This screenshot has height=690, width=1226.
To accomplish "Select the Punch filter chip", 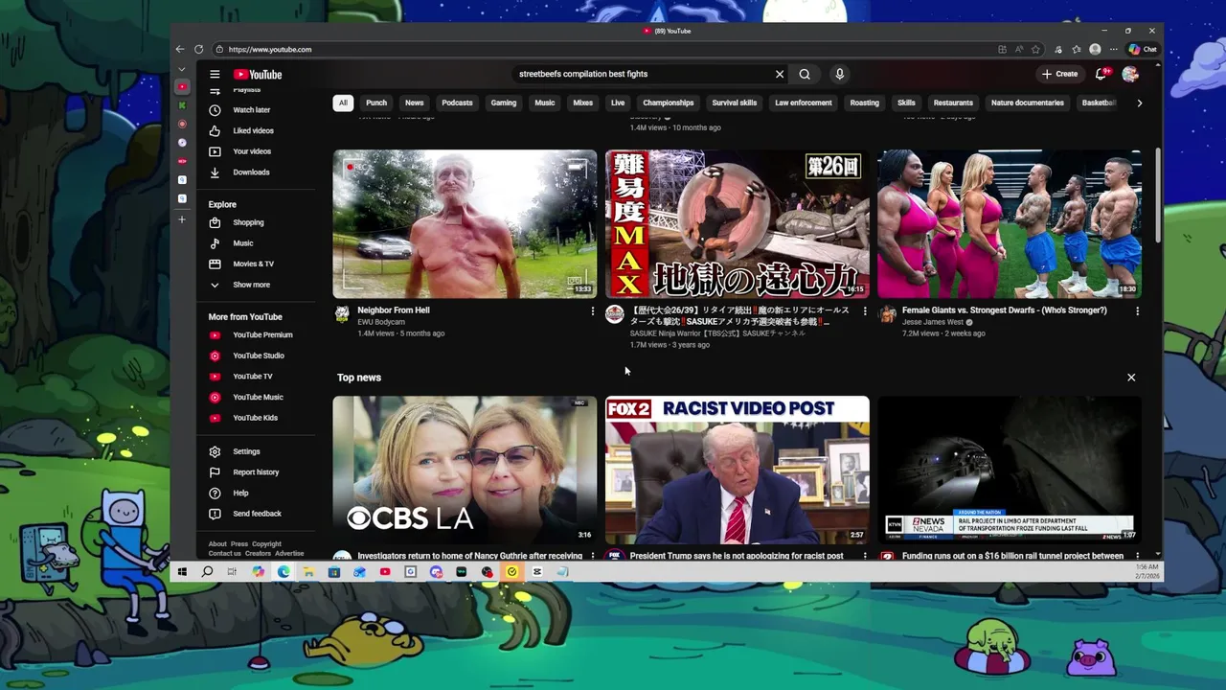I will 376,103.
